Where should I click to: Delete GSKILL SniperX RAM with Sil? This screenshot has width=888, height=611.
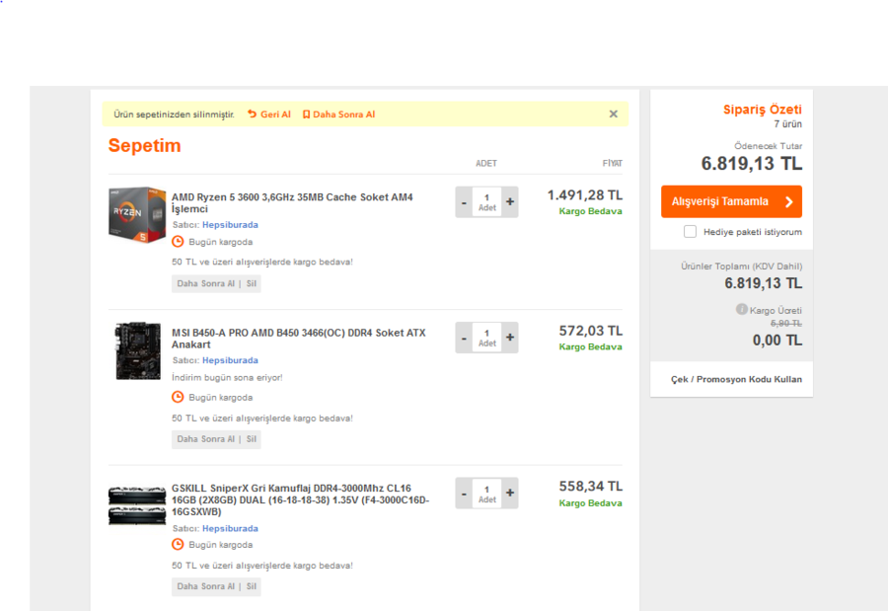252,586
